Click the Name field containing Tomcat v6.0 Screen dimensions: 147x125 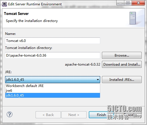click(x=53, y=41)
